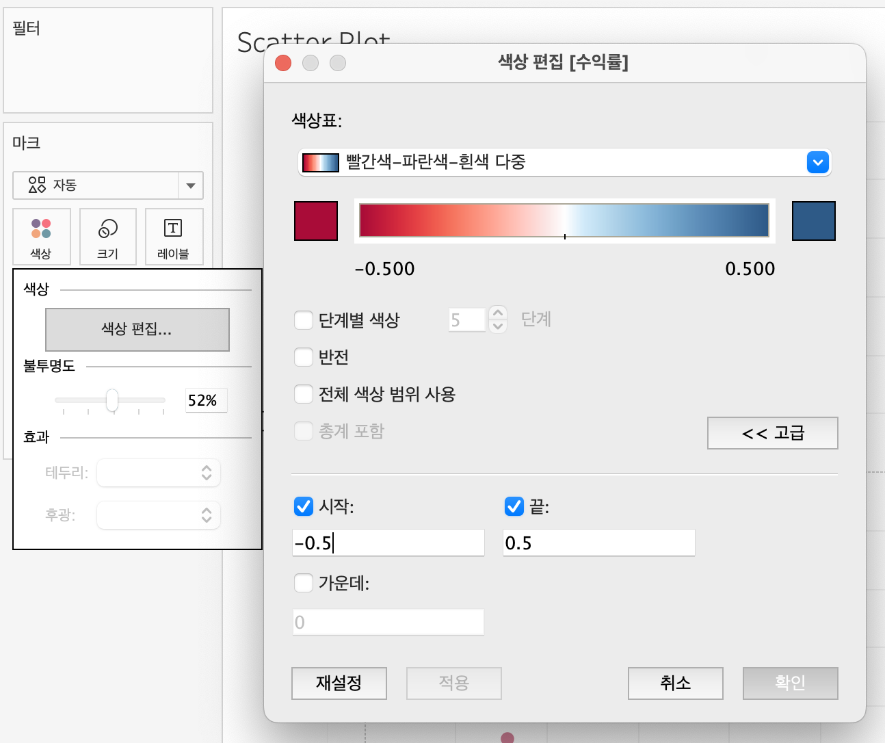Image resolution: width=885 pixels, height=743 pixels.
Task: Click the red close button of the dialog
Action: (x=283, y=63)
